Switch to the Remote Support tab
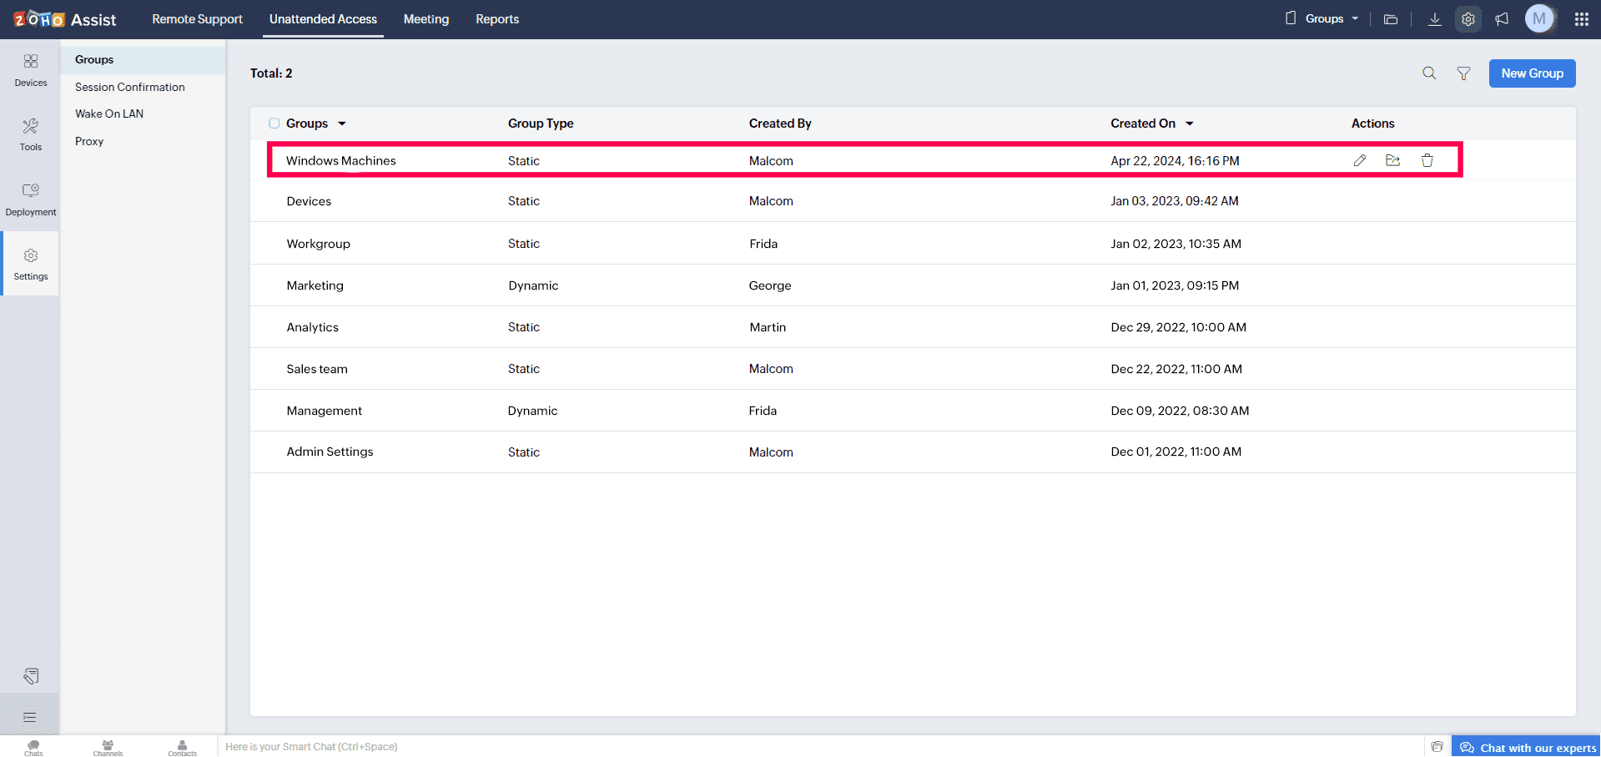Screen dimensions: 1601x757 [x=197, y=19]
